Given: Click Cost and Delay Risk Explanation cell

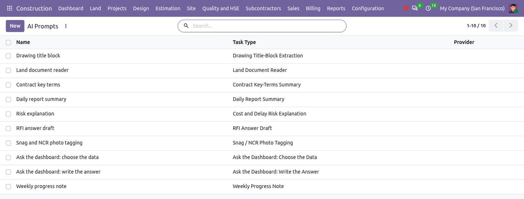Looking at the screenshot, I should (269, 114).
